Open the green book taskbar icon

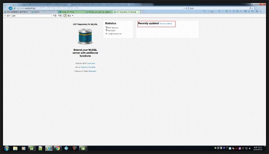pos(83,148)
